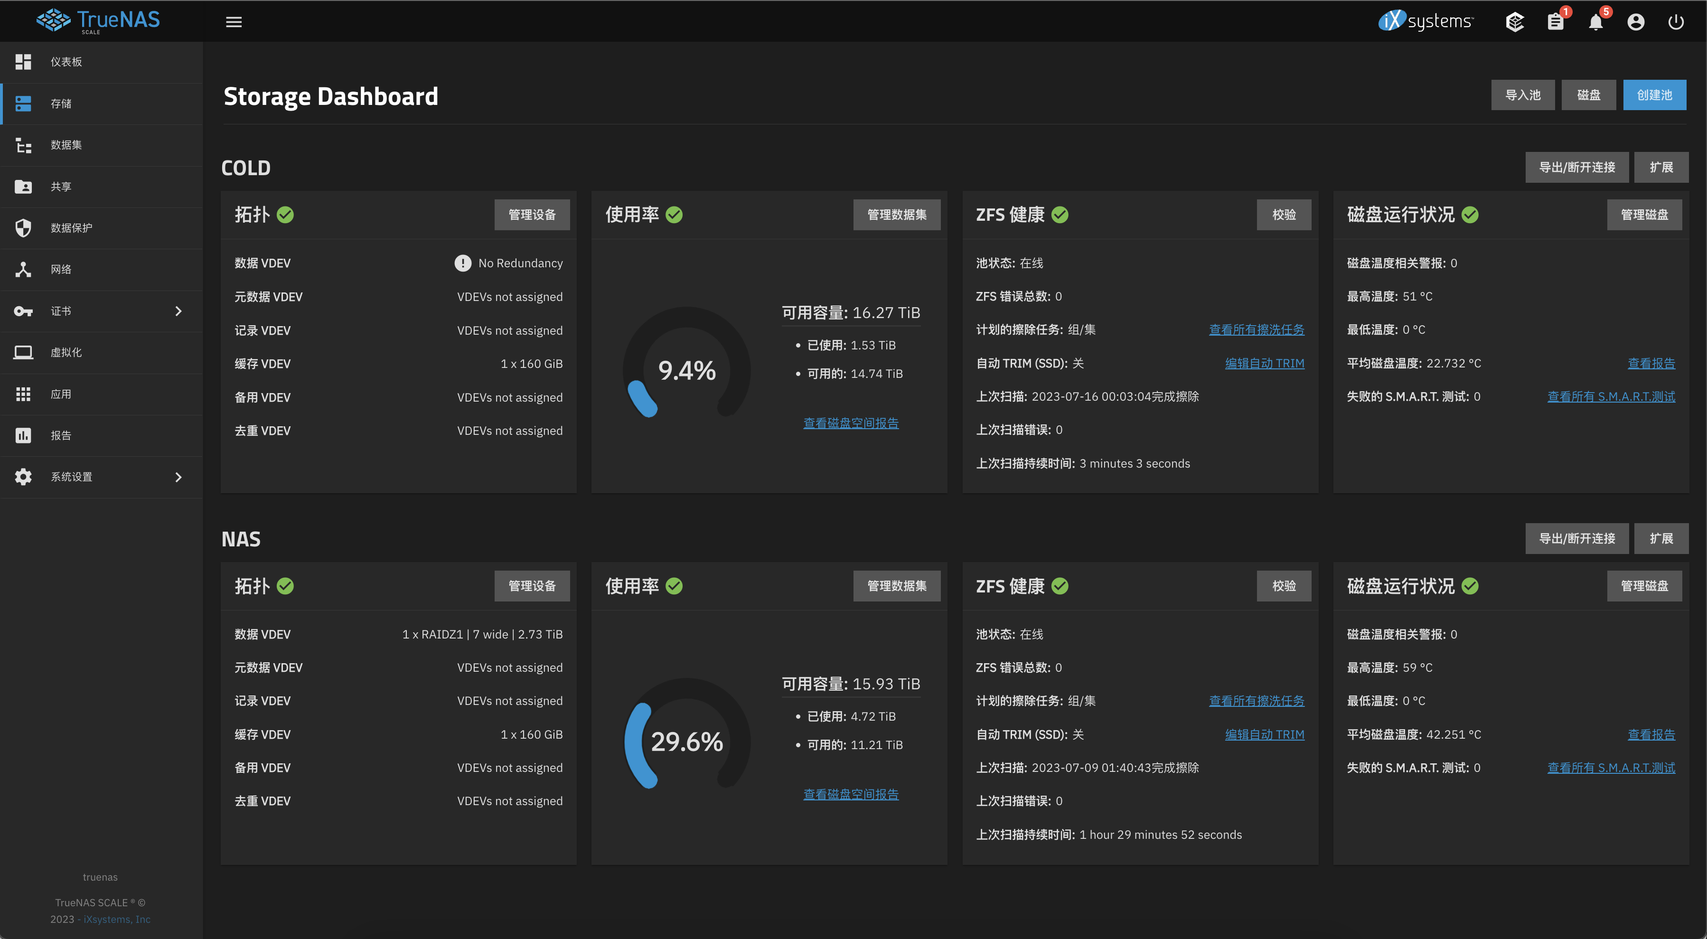Image resolution: width=1707 pixels, height=939 pixels.
Task: Click NAS pool 扩展 expand button
Action: [1661, 538]
